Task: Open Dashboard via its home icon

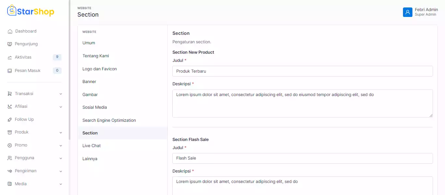Action: (10, 32)
